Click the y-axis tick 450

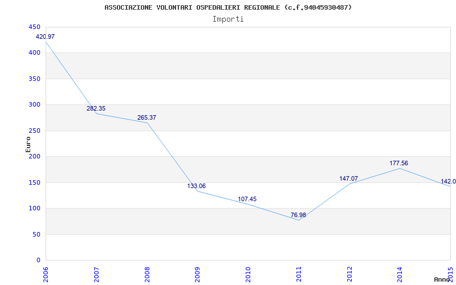(x=34, y=27)
